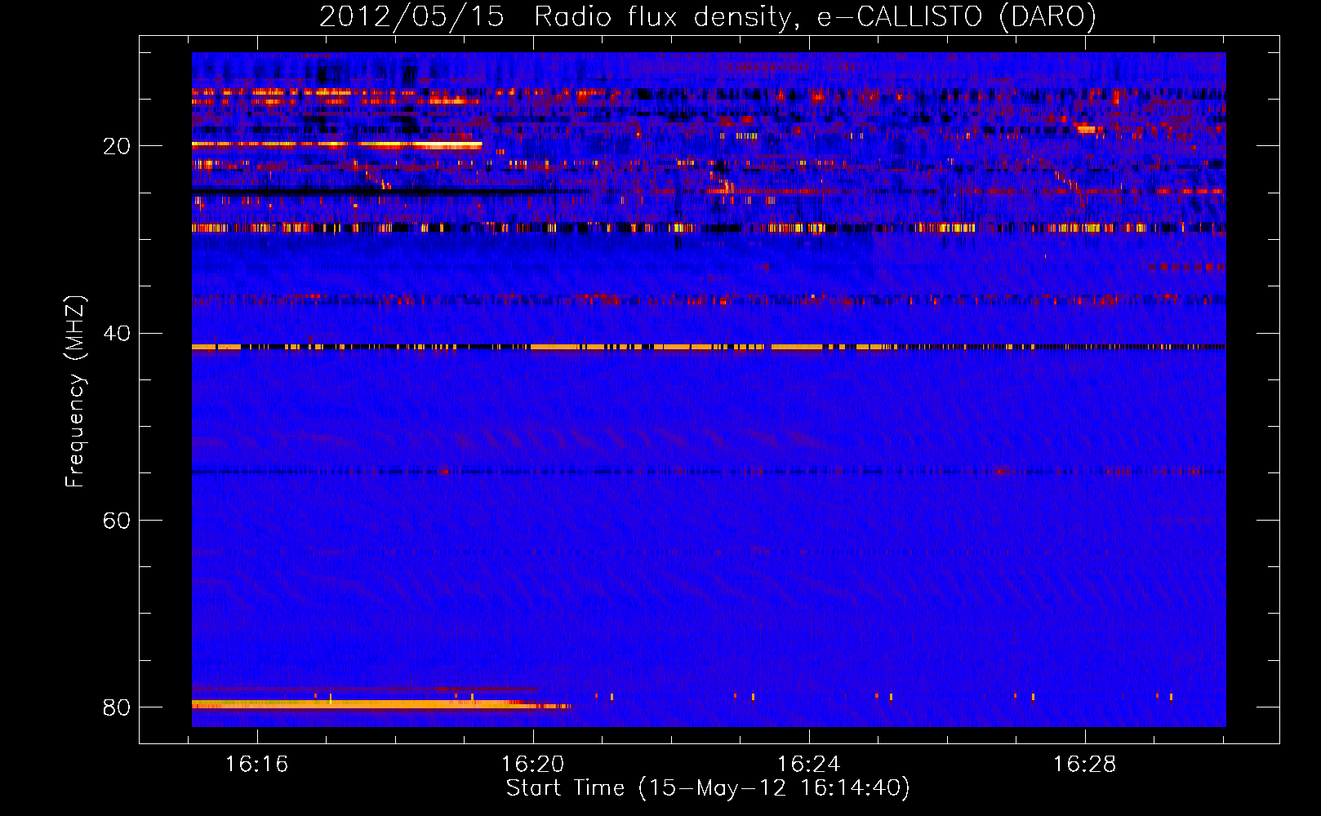The image size is (1321, 816).
Task: Click the continuous orange interference line near 41 MHz
Action: [709, 347]
